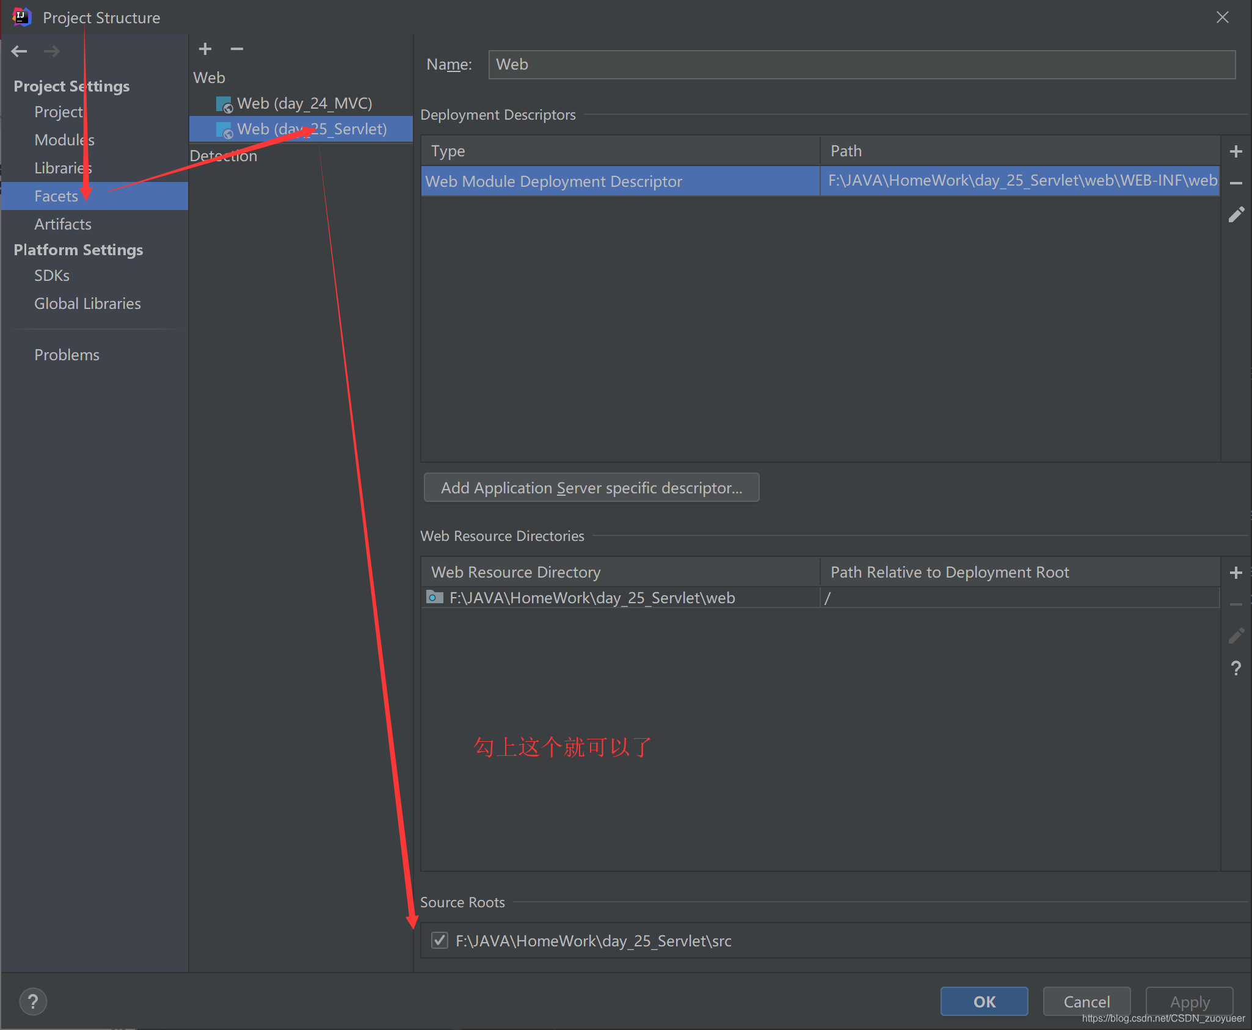Toggle the day_25_Servlet\src source root checkbox

point(440,940)
